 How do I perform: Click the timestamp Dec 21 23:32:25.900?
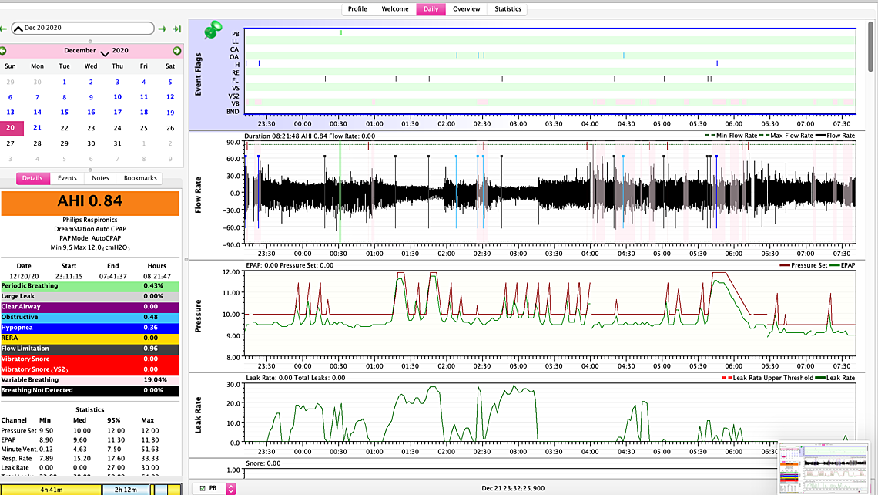(x=513, y=489)
